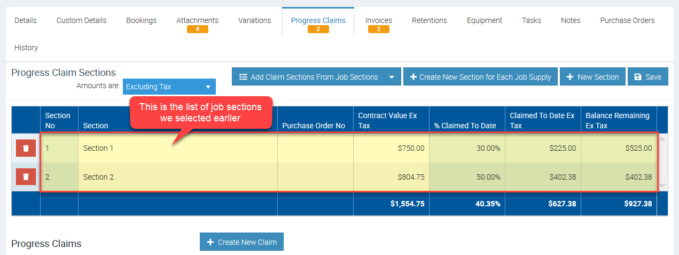Click Add Claim Sections From Job Sections

click(308, 76)
